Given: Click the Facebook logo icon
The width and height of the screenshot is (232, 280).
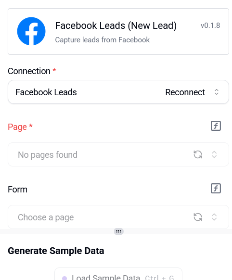Looking at the screenshot, I should click(31, 31).
